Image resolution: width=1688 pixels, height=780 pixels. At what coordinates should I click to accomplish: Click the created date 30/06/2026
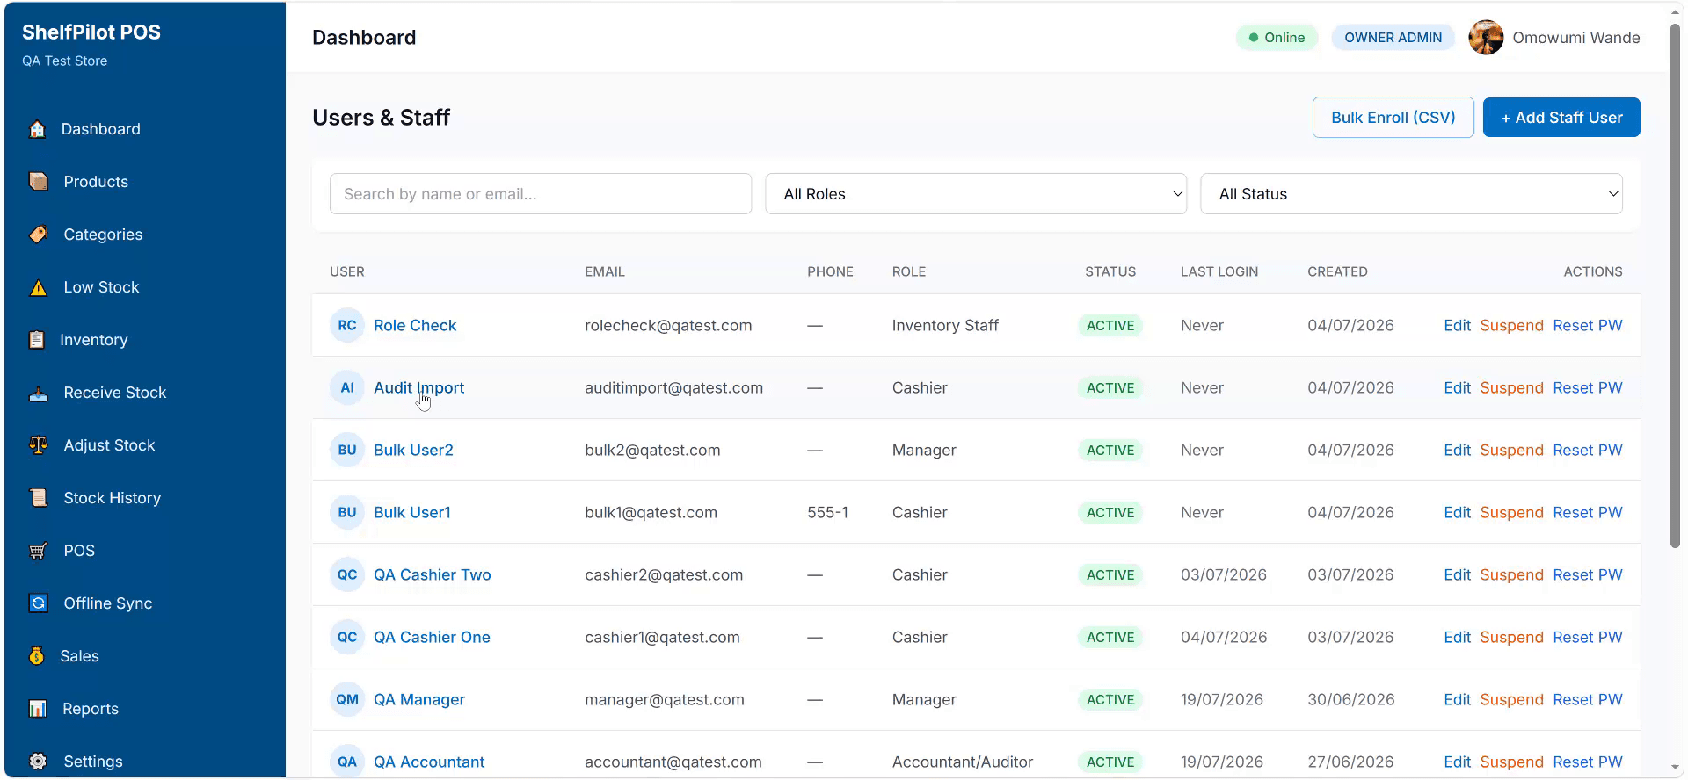1350,699
